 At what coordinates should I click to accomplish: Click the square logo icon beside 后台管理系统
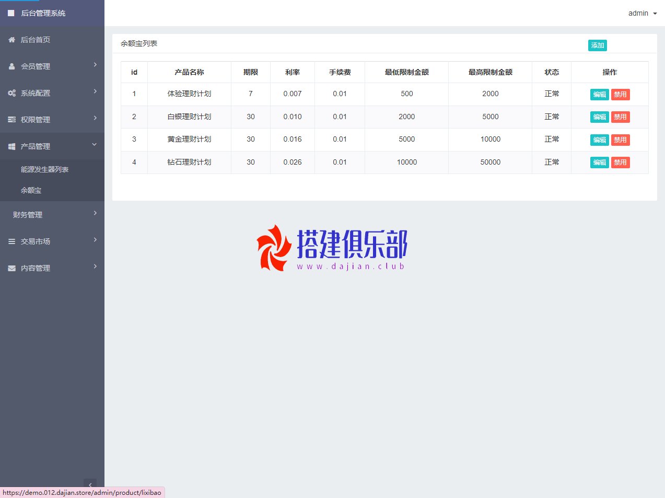coord(11,13)
